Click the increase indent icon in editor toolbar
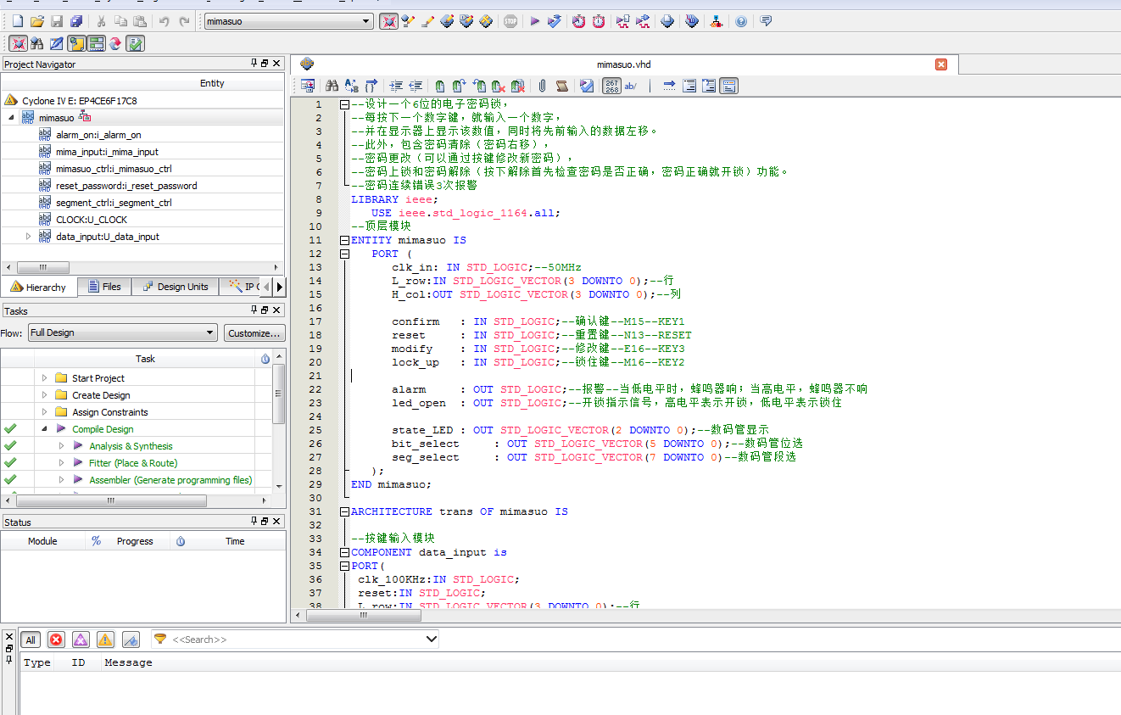Viewport: 1121px width, 715px height. (x=395, y=86)
